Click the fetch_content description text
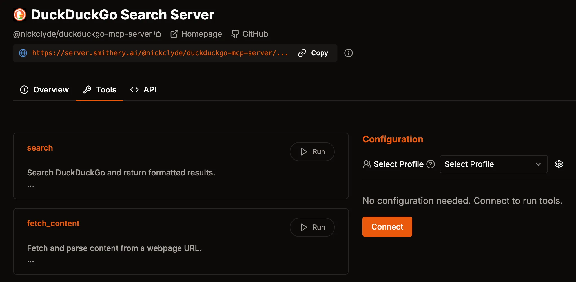 click(114, 248)
